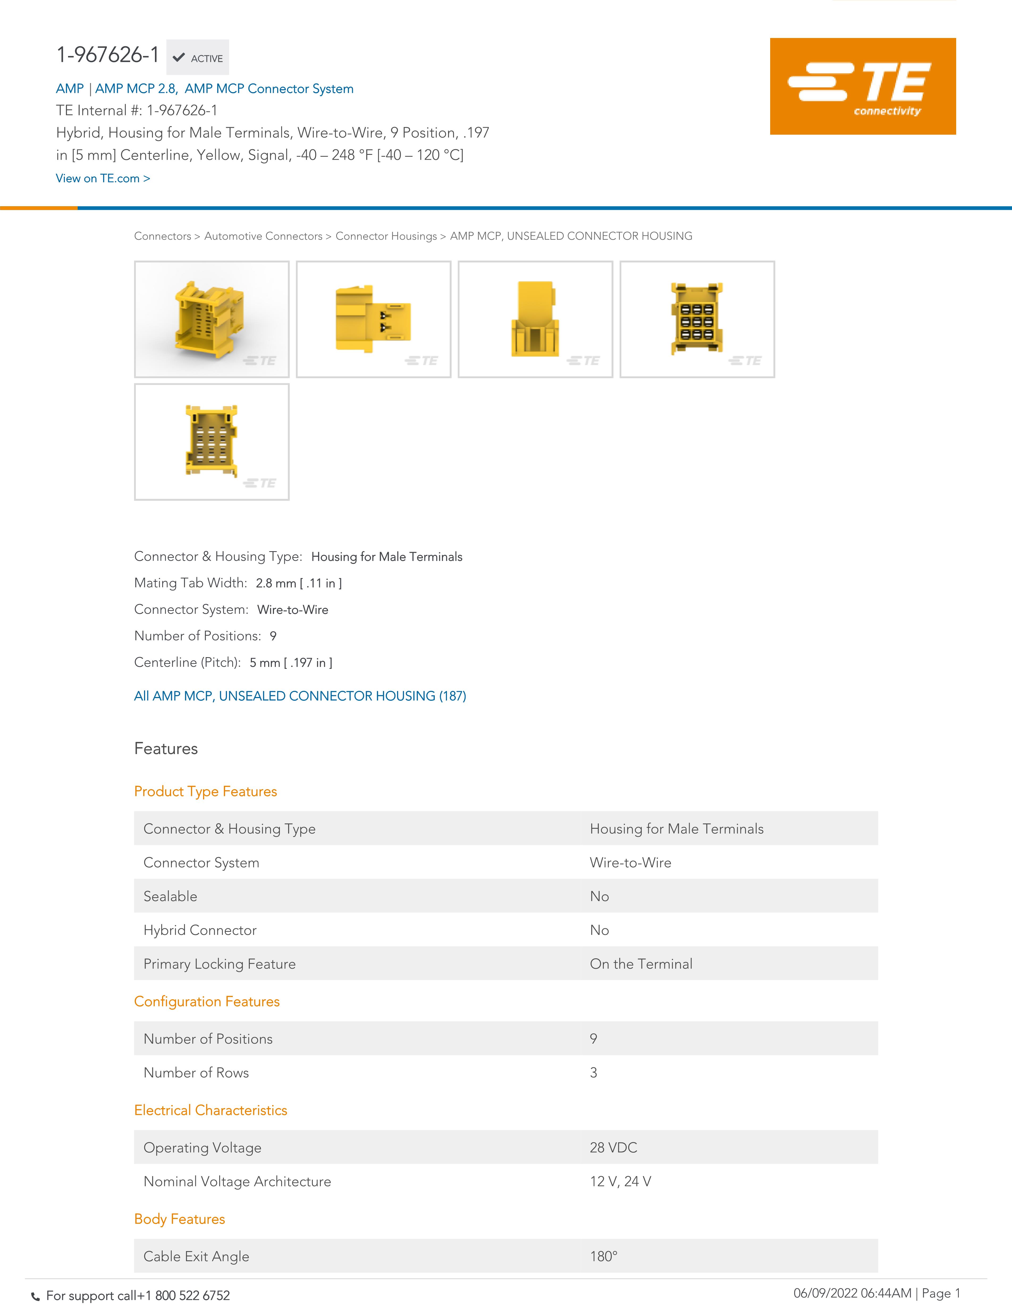The width and height of the screenshot is (1012, 1309).
Task: Go to Connector Housings breadcrumb
Action: pyautogui.click(x=386, y=236)
